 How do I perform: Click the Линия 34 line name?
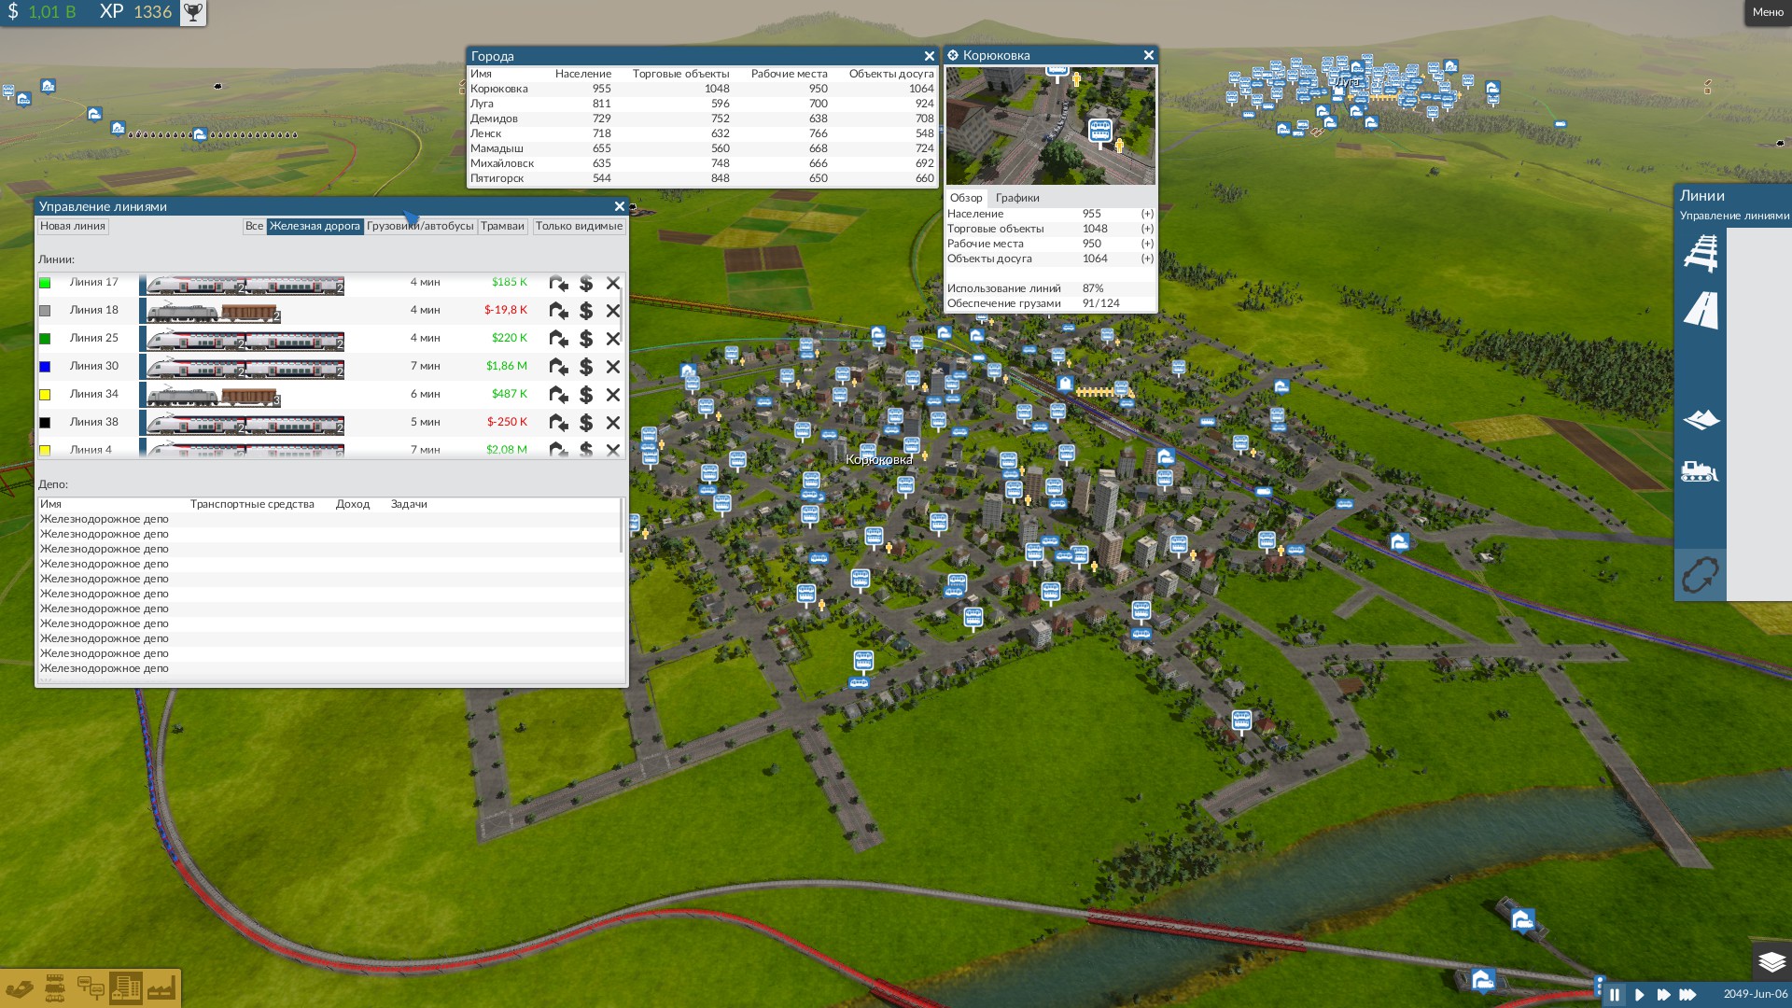pyautogui.click(x=93, y=394)
